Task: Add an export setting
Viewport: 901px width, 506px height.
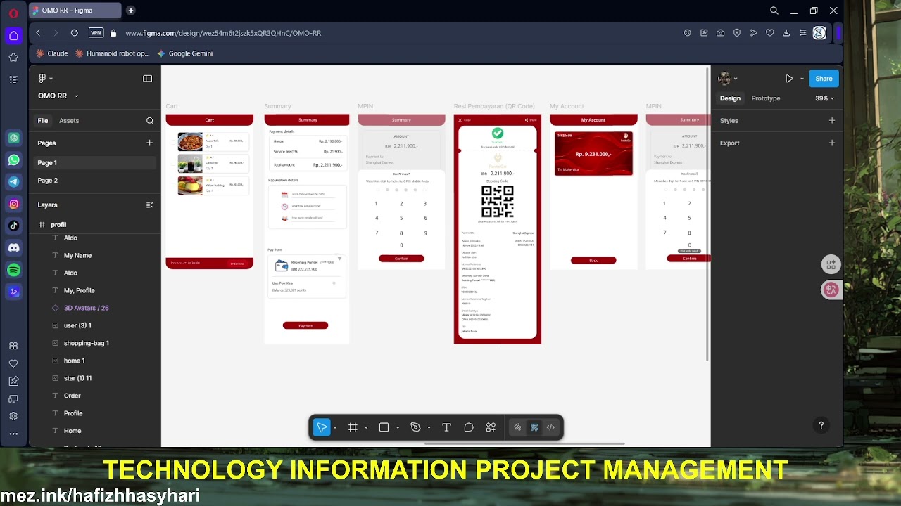Action: click(x=832, y=143)
